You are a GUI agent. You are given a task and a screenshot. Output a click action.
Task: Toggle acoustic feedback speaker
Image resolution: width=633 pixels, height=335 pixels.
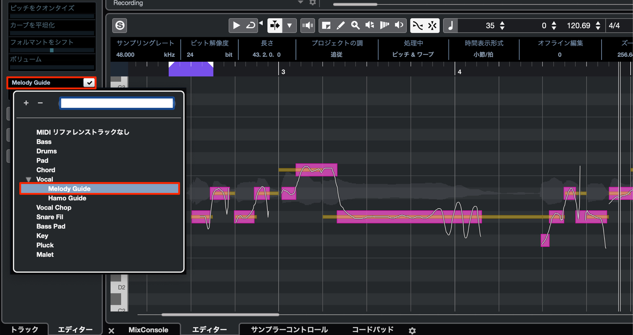[308, 25]
